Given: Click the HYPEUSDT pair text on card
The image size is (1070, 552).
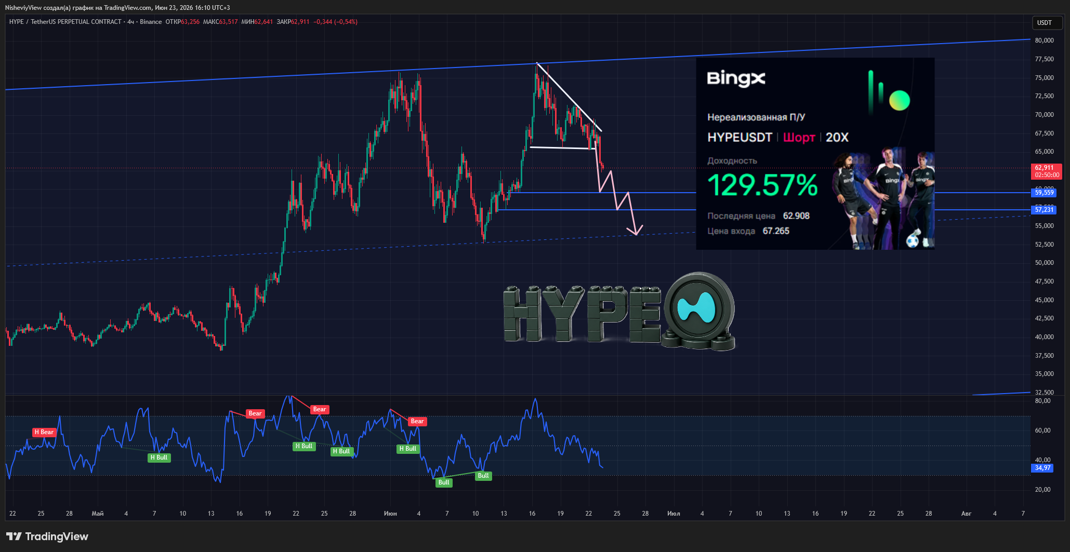Looking at the screenshot, I should click(739, 138).
